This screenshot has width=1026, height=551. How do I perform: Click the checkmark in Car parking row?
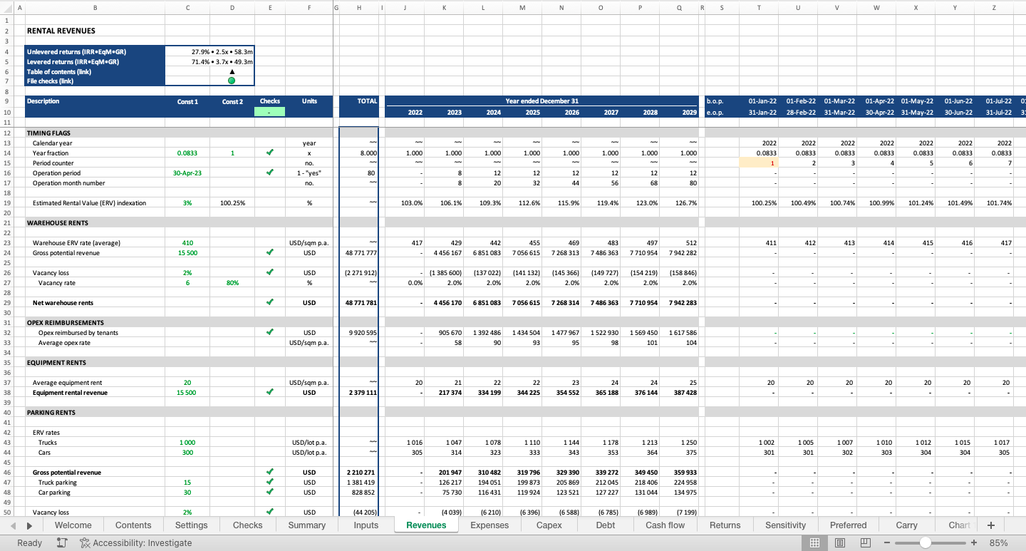[270, 492]
